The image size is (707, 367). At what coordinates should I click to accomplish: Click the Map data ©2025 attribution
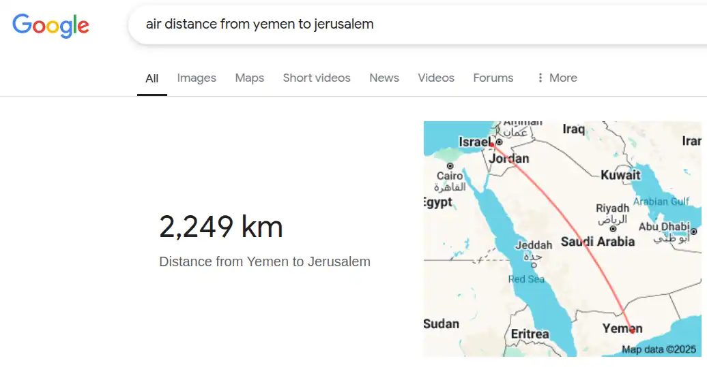[x=659, y=349]
